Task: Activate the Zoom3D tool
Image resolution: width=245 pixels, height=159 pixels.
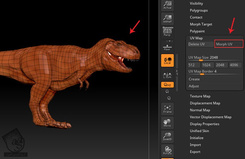Action: (x=167, y=137)
